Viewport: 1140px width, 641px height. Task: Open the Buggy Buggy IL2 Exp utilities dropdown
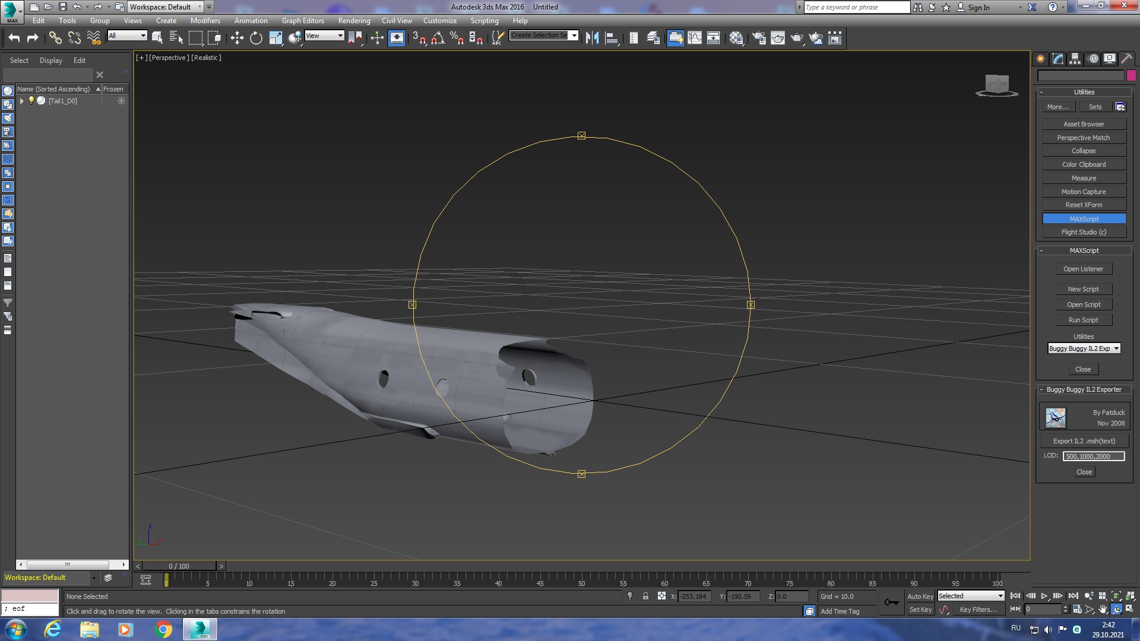coord(1084,348)
